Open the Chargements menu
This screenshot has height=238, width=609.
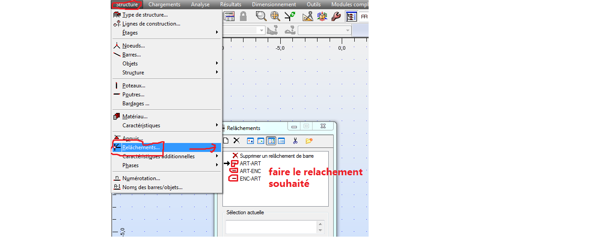coord(164,4)
